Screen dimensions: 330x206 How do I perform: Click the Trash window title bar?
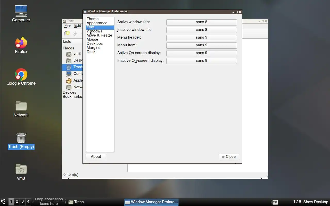72,21
